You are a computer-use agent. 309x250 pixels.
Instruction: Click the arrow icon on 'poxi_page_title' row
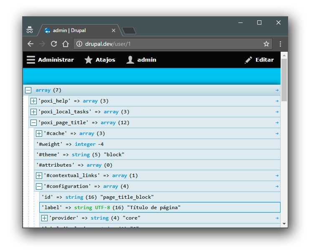(277, 122)
